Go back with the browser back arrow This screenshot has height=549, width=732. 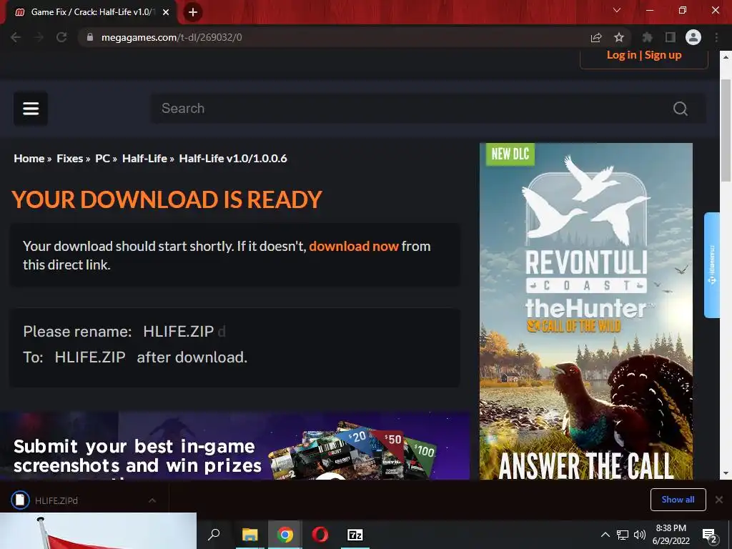tap(16, 37)
